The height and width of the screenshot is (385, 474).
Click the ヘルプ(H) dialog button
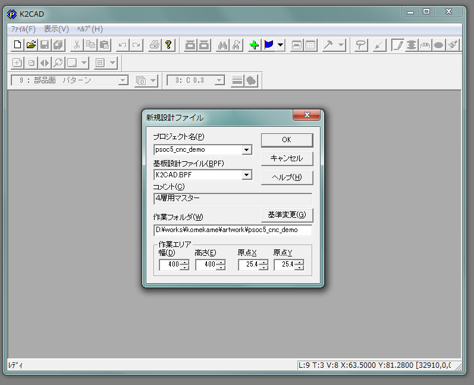pos(287,177)
